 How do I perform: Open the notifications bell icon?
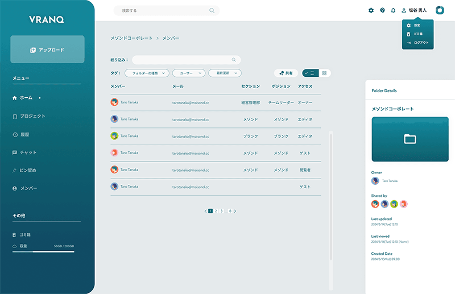393,10
